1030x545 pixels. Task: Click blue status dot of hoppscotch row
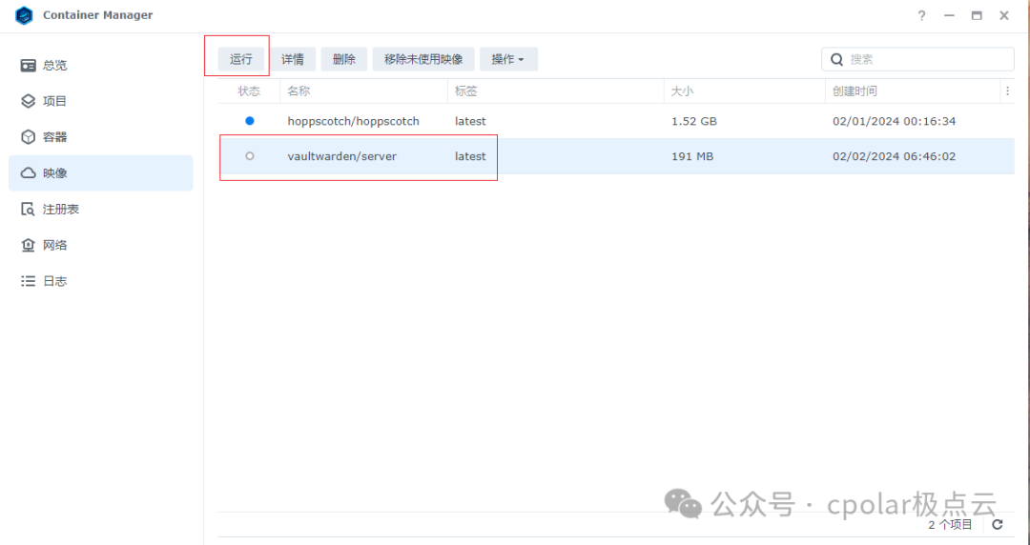point(250,121)
